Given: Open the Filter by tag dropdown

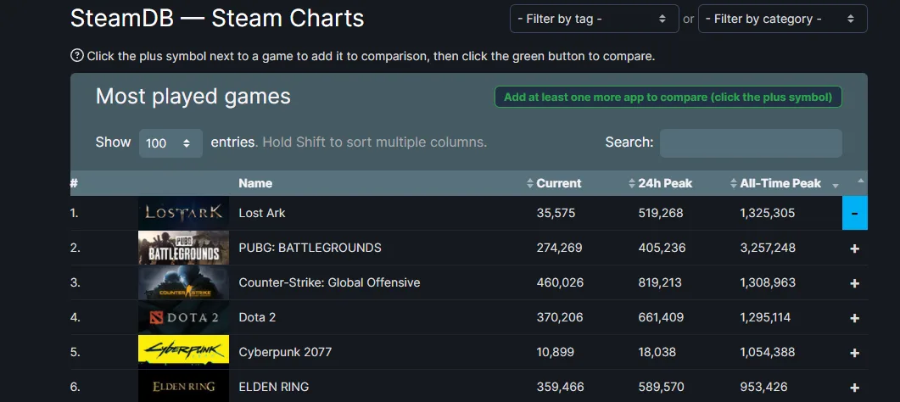Looking at the screenshot, I should 592,19.
